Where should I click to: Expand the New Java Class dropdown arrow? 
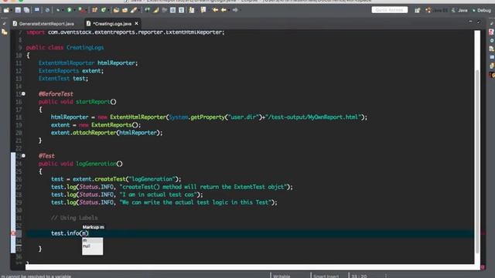tap(108, 10)
